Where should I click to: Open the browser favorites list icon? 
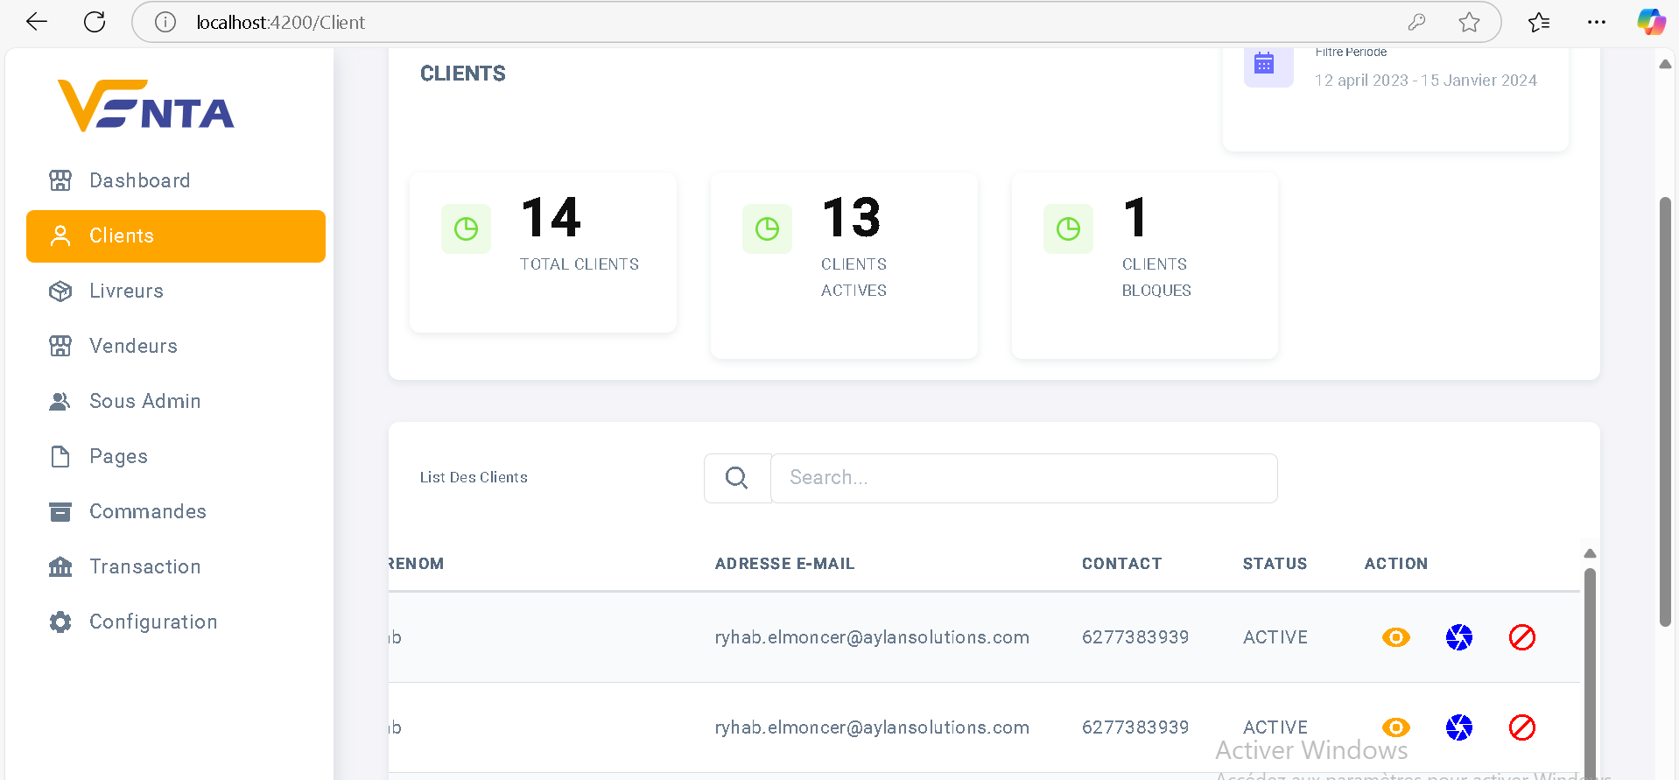click(1539, 22)
